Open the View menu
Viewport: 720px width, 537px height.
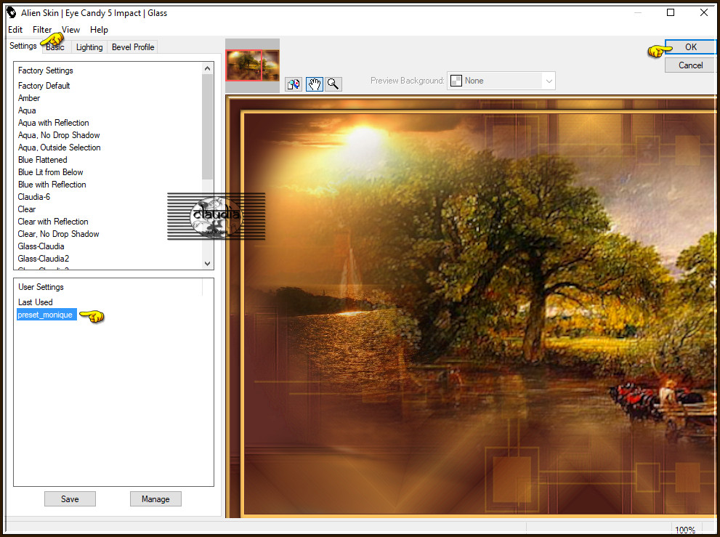(x=70, y=30)
